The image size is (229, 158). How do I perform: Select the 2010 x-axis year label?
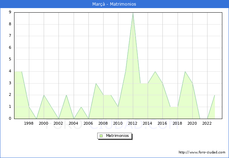tap(118, 123)
